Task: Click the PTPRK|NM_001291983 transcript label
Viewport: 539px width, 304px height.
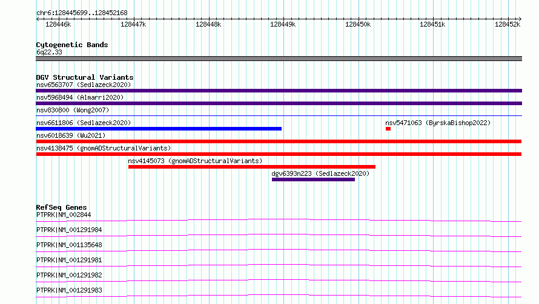Action: pos(69,290)
